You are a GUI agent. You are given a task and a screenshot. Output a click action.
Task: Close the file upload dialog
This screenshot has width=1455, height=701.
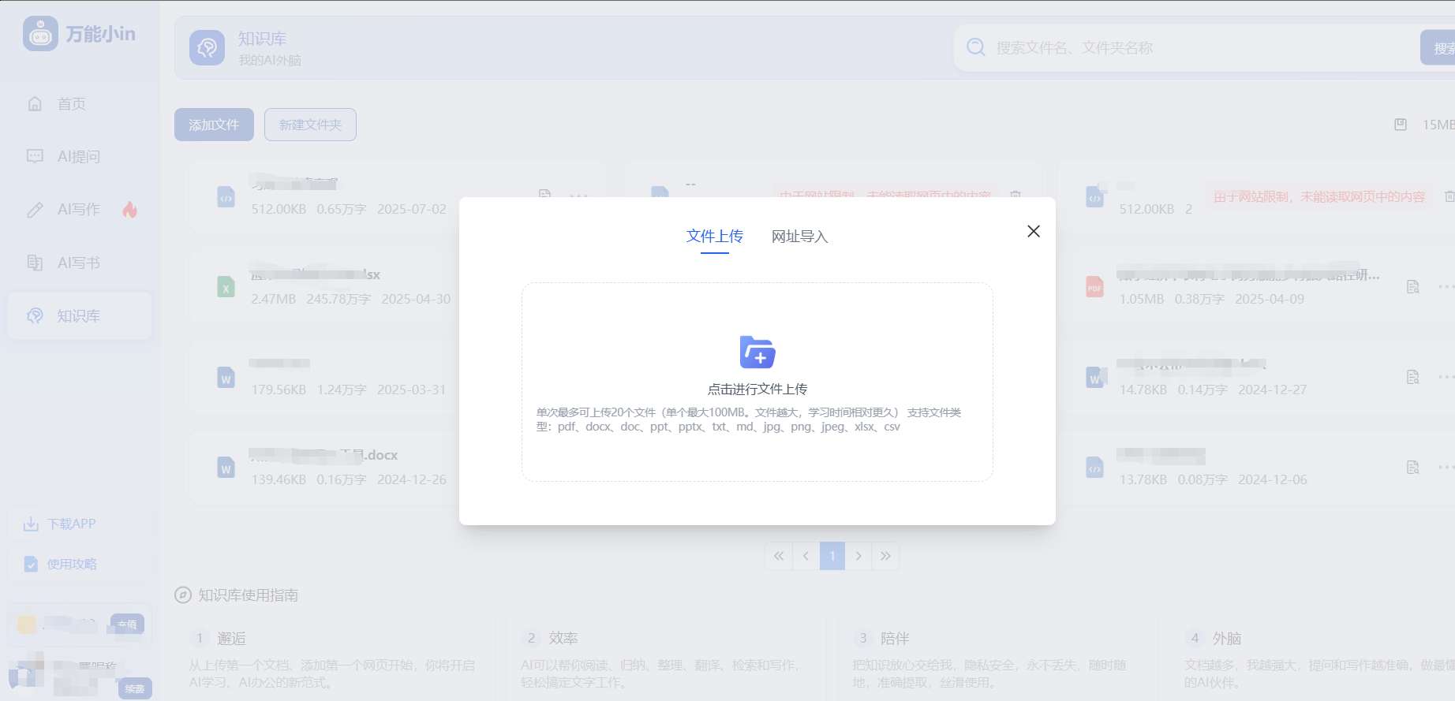coord(1033,231)
